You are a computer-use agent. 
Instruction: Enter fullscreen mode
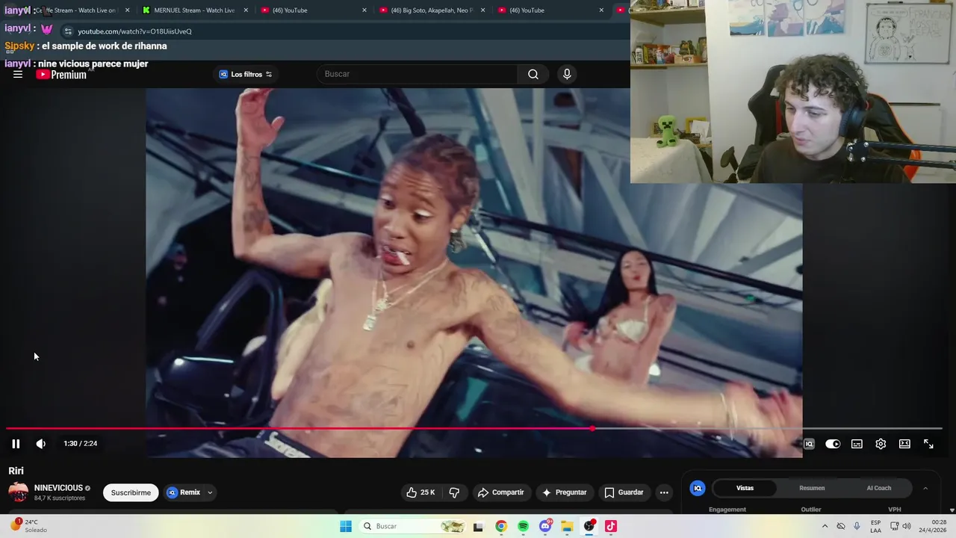click(928, 444)
